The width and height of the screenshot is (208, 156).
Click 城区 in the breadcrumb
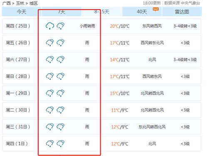[x=33, y=3]
